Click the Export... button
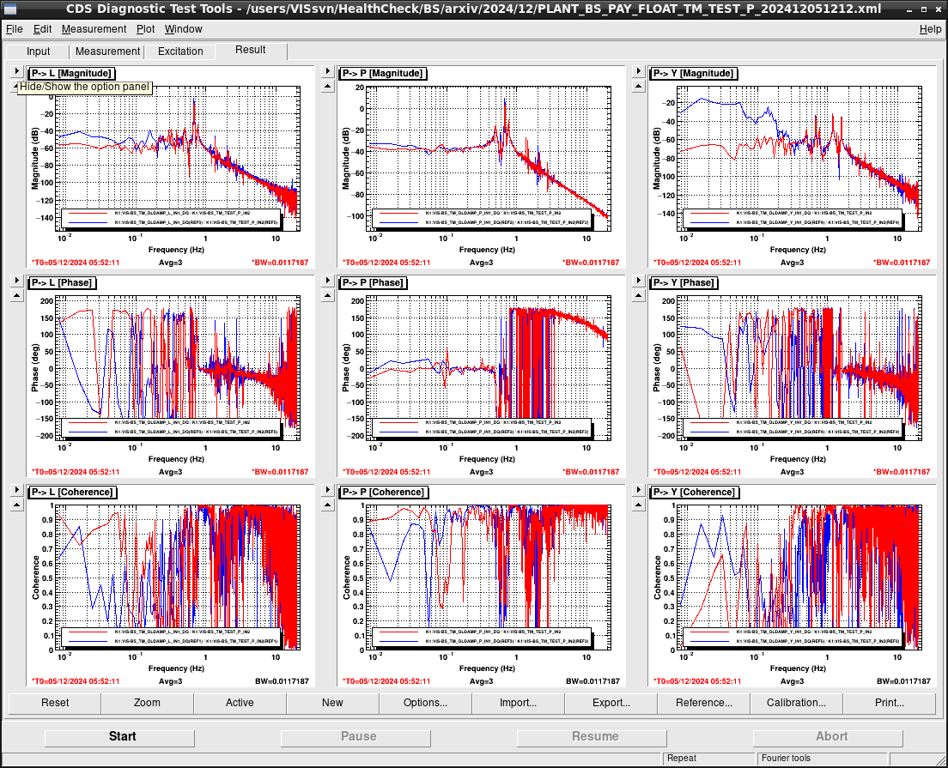The image size is (948, 768). [611, 703]
